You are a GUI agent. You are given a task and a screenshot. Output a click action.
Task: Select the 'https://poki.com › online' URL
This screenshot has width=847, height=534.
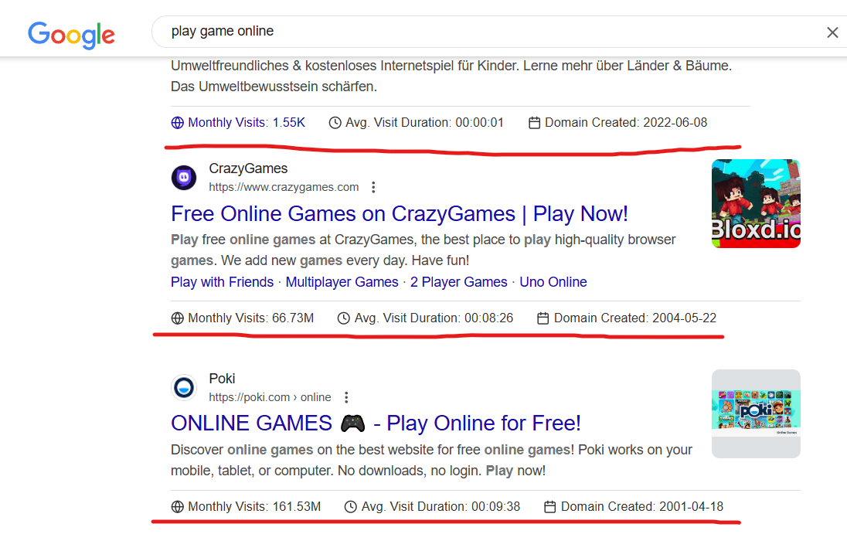(x=270, y=397)
